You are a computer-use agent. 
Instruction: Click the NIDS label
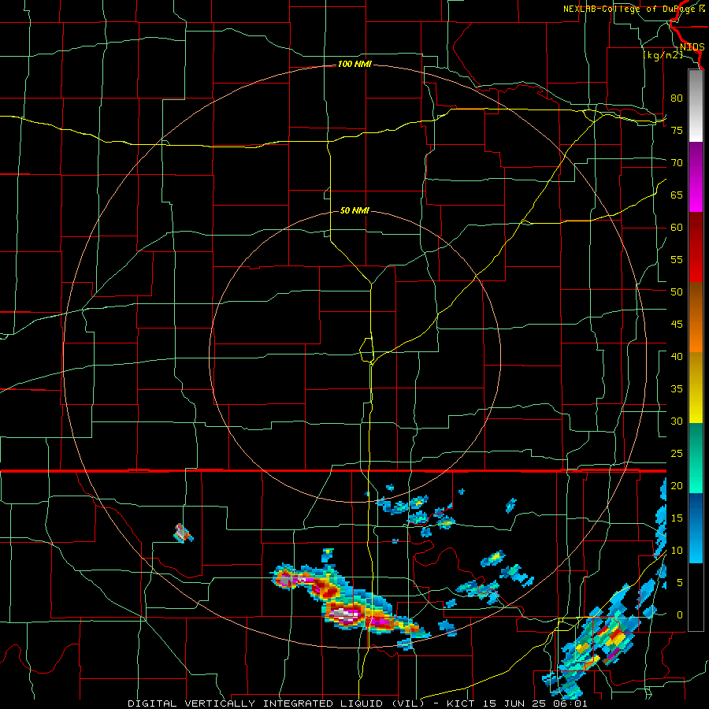click(x=692, y=47)
